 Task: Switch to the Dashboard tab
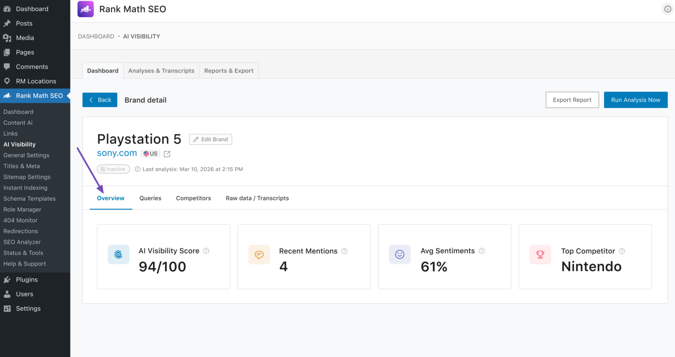coord(103,70)
